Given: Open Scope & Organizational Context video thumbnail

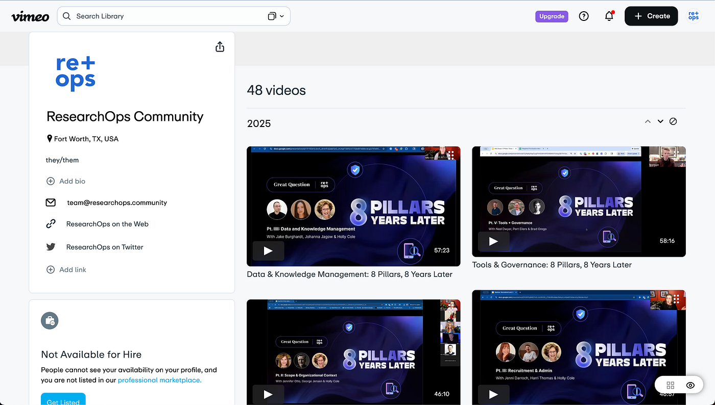Looking at the screenshot, I should (x=353, y=352).
